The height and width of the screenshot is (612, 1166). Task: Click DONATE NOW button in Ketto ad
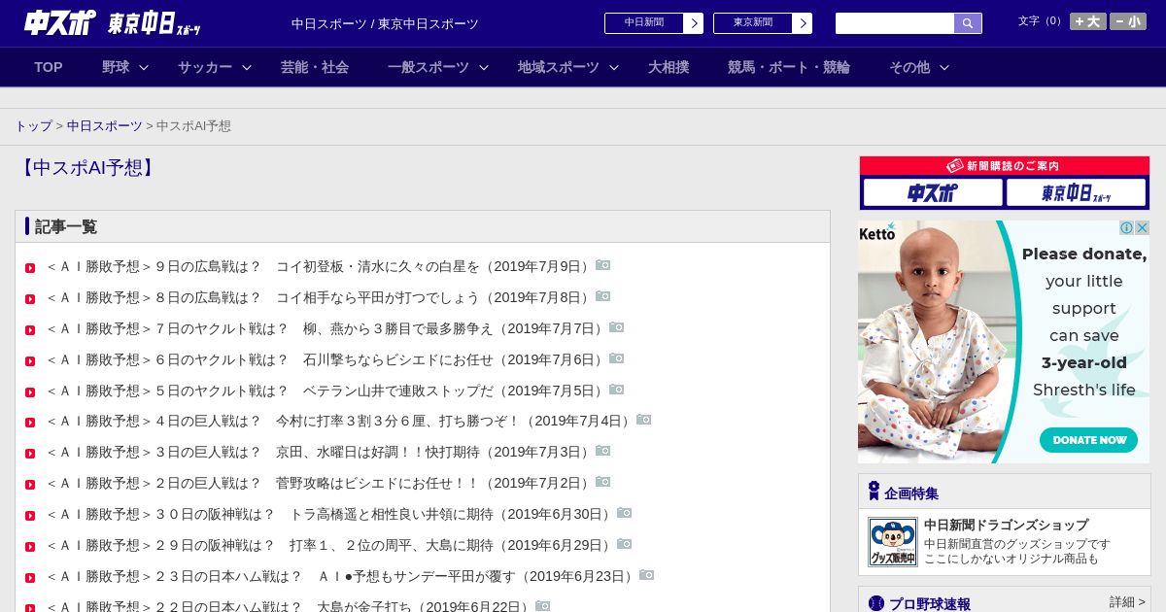coord(1089,440)
